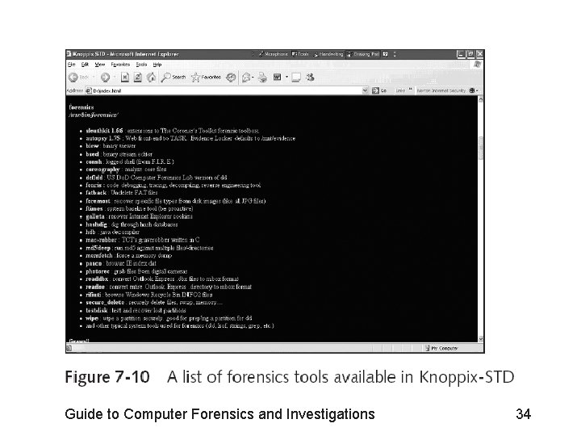Click the vertical scrollbar thumb
This screenshot has width=581, height=436.
(x=481, y=148)
